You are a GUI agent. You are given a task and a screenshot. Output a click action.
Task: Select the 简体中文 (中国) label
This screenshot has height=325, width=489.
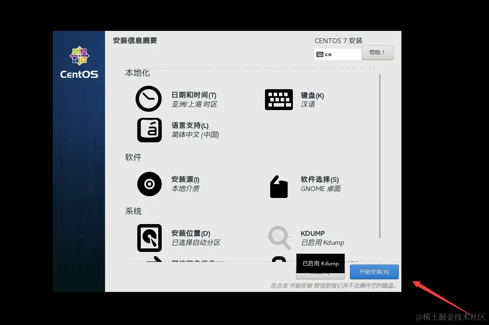tap(195, 134)
